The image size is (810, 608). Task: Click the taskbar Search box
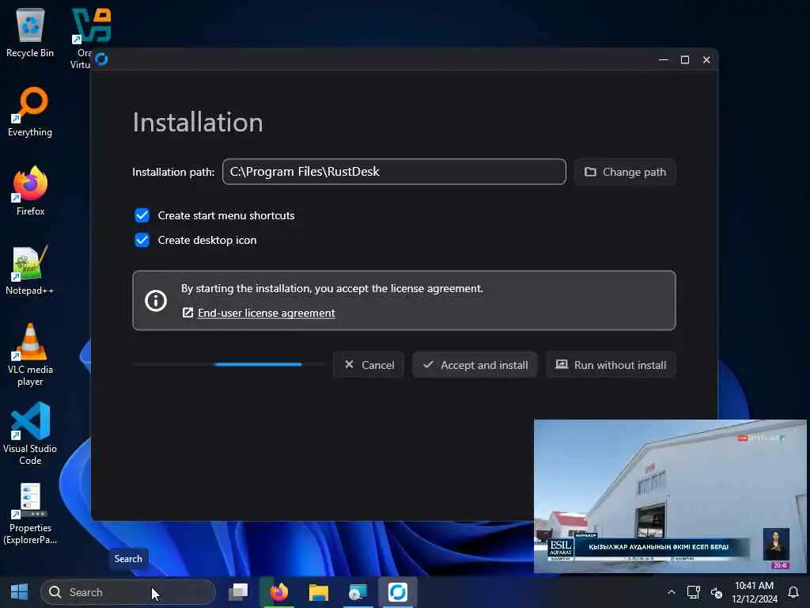tap(128, 592)
